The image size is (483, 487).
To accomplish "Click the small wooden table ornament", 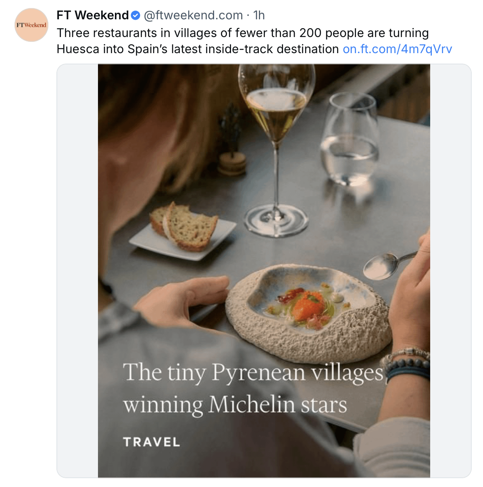I will click(232, 160).
